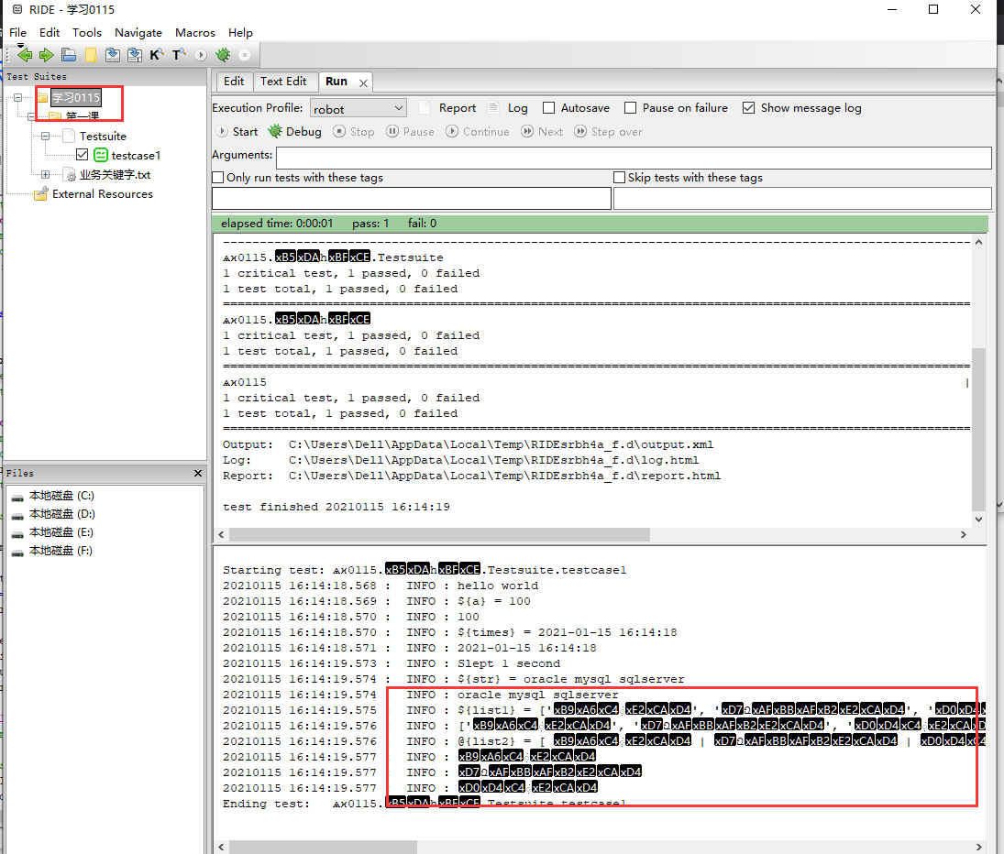Open the Edit menu
1004x854 pixels.
50,33
